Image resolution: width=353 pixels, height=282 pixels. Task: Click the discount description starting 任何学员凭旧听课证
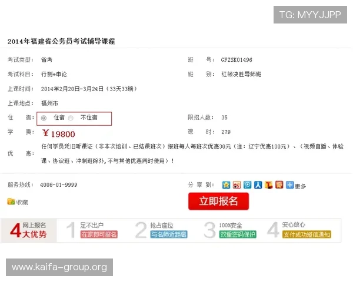click(192, 153)
